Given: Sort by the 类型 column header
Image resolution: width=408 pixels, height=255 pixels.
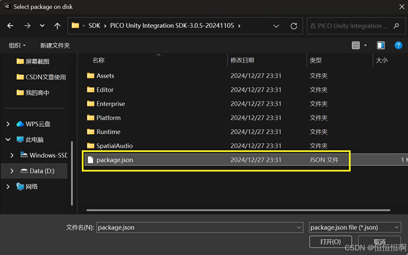Looking at the screenshot, I should pyautogui.click(x=316, y=60).
